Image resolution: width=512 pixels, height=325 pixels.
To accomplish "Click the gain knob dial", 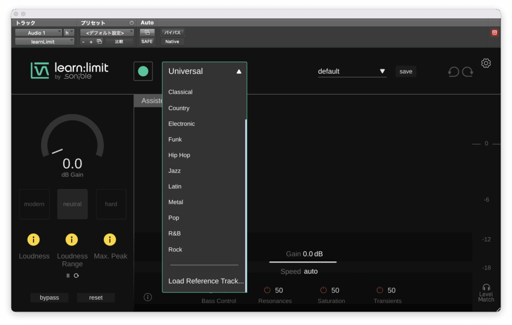I will click(72, 135).
